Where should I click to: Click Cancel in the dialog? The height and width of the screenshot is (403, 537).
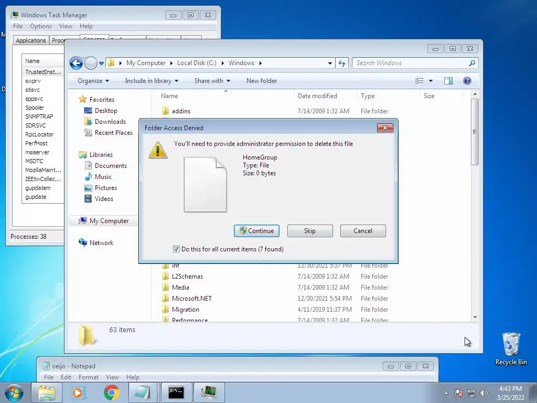point(363,231)
